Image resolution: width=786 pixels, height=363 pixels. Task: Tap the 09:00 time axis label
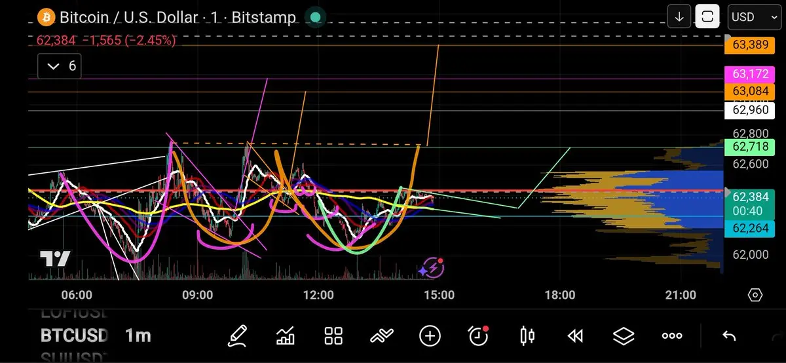[x=197, y=296]
